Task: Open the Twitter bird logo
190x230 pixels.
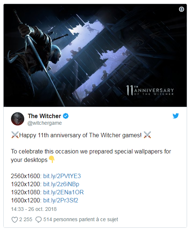Action: click(x=176, y=116)
